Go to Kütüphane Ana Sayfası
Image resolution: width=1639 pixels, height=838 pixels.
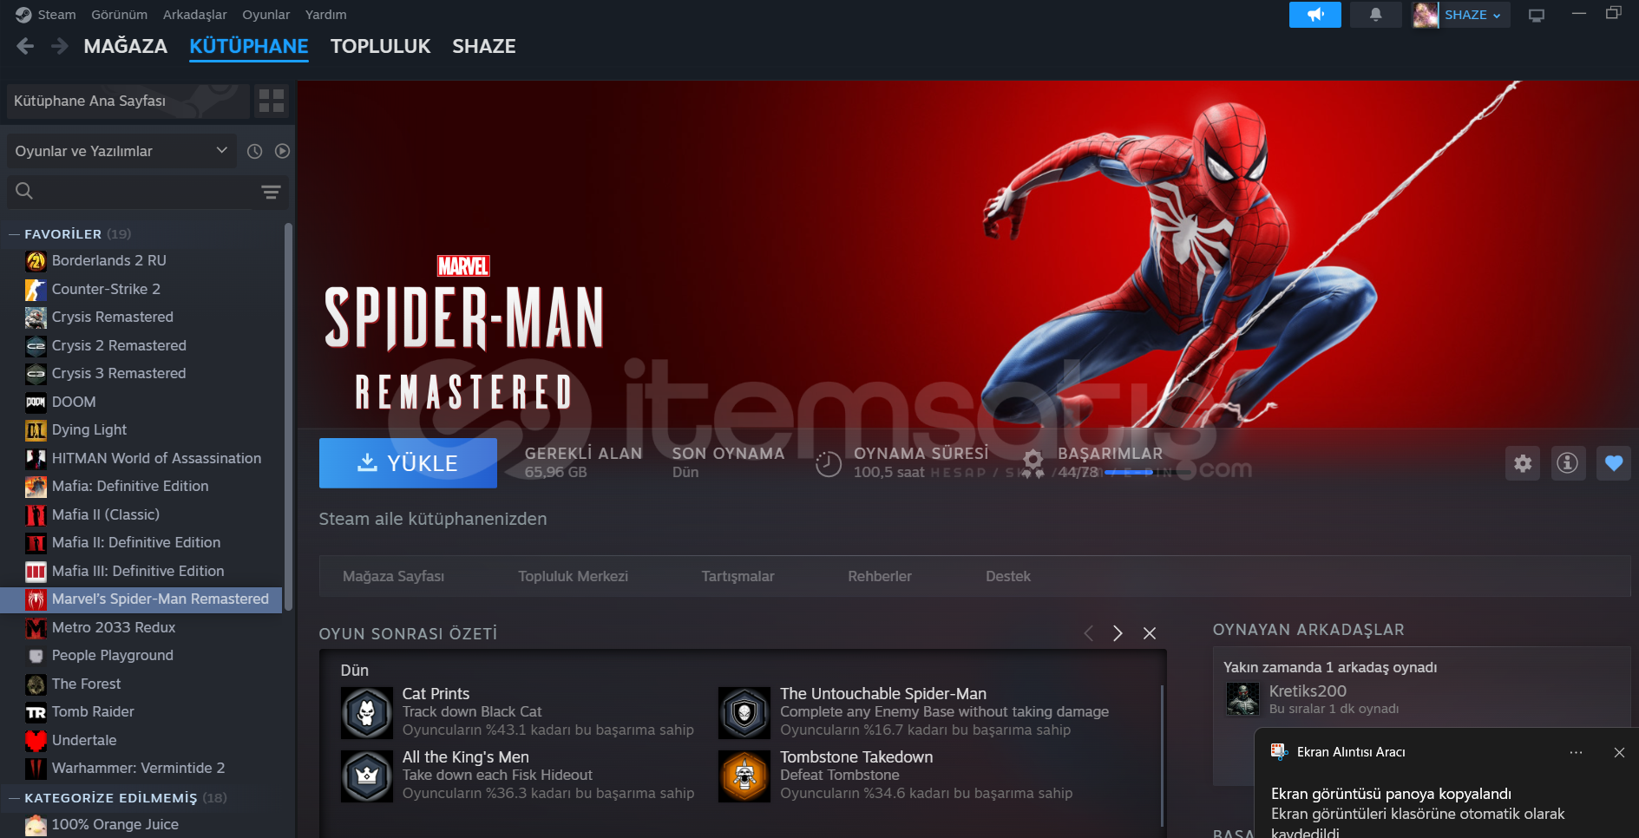coord(128,101)
